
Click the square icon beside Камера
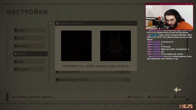coord(16,46)
